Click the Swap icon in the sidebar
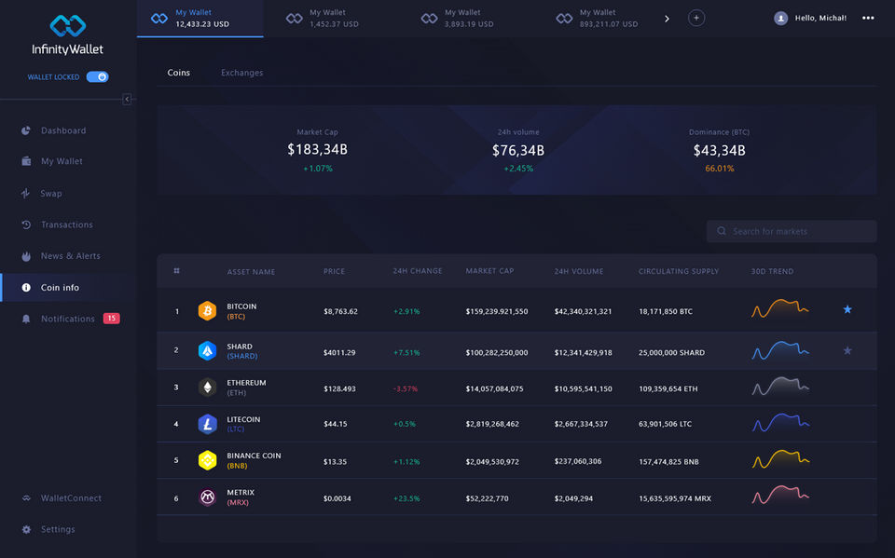The image size is (895, 558). [26, 194]
